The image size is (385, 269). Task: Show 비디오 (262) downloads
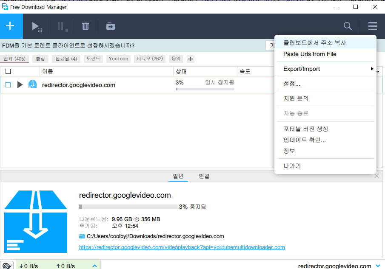(150, 59)
